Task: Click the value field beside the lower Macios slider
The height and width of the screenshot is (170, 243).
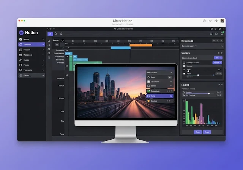Action: point(219,74)
